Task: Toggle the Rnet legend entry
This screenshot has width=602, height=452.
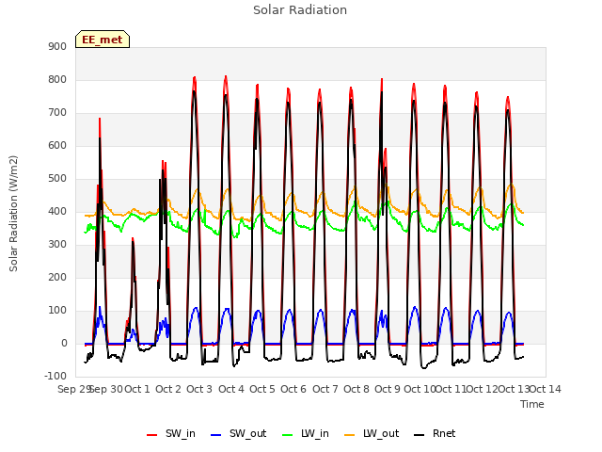Action: pyautogui.click(x=435, y=433)
